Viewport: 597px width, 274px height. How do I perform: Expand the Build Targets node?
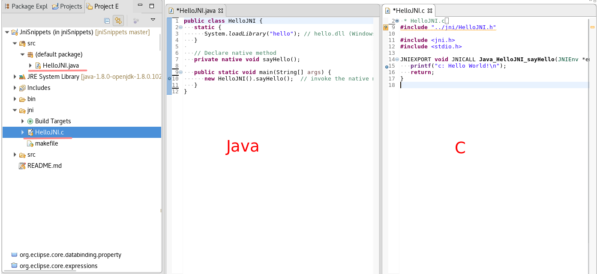[x=23, y=121]
